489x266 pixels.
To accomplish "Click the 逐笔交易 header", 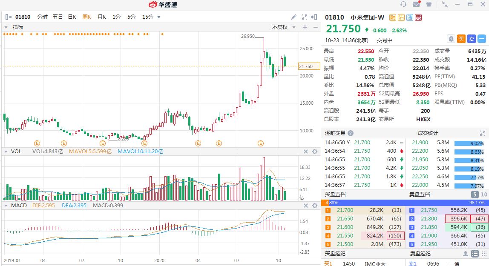I will (x=335, y=133).
